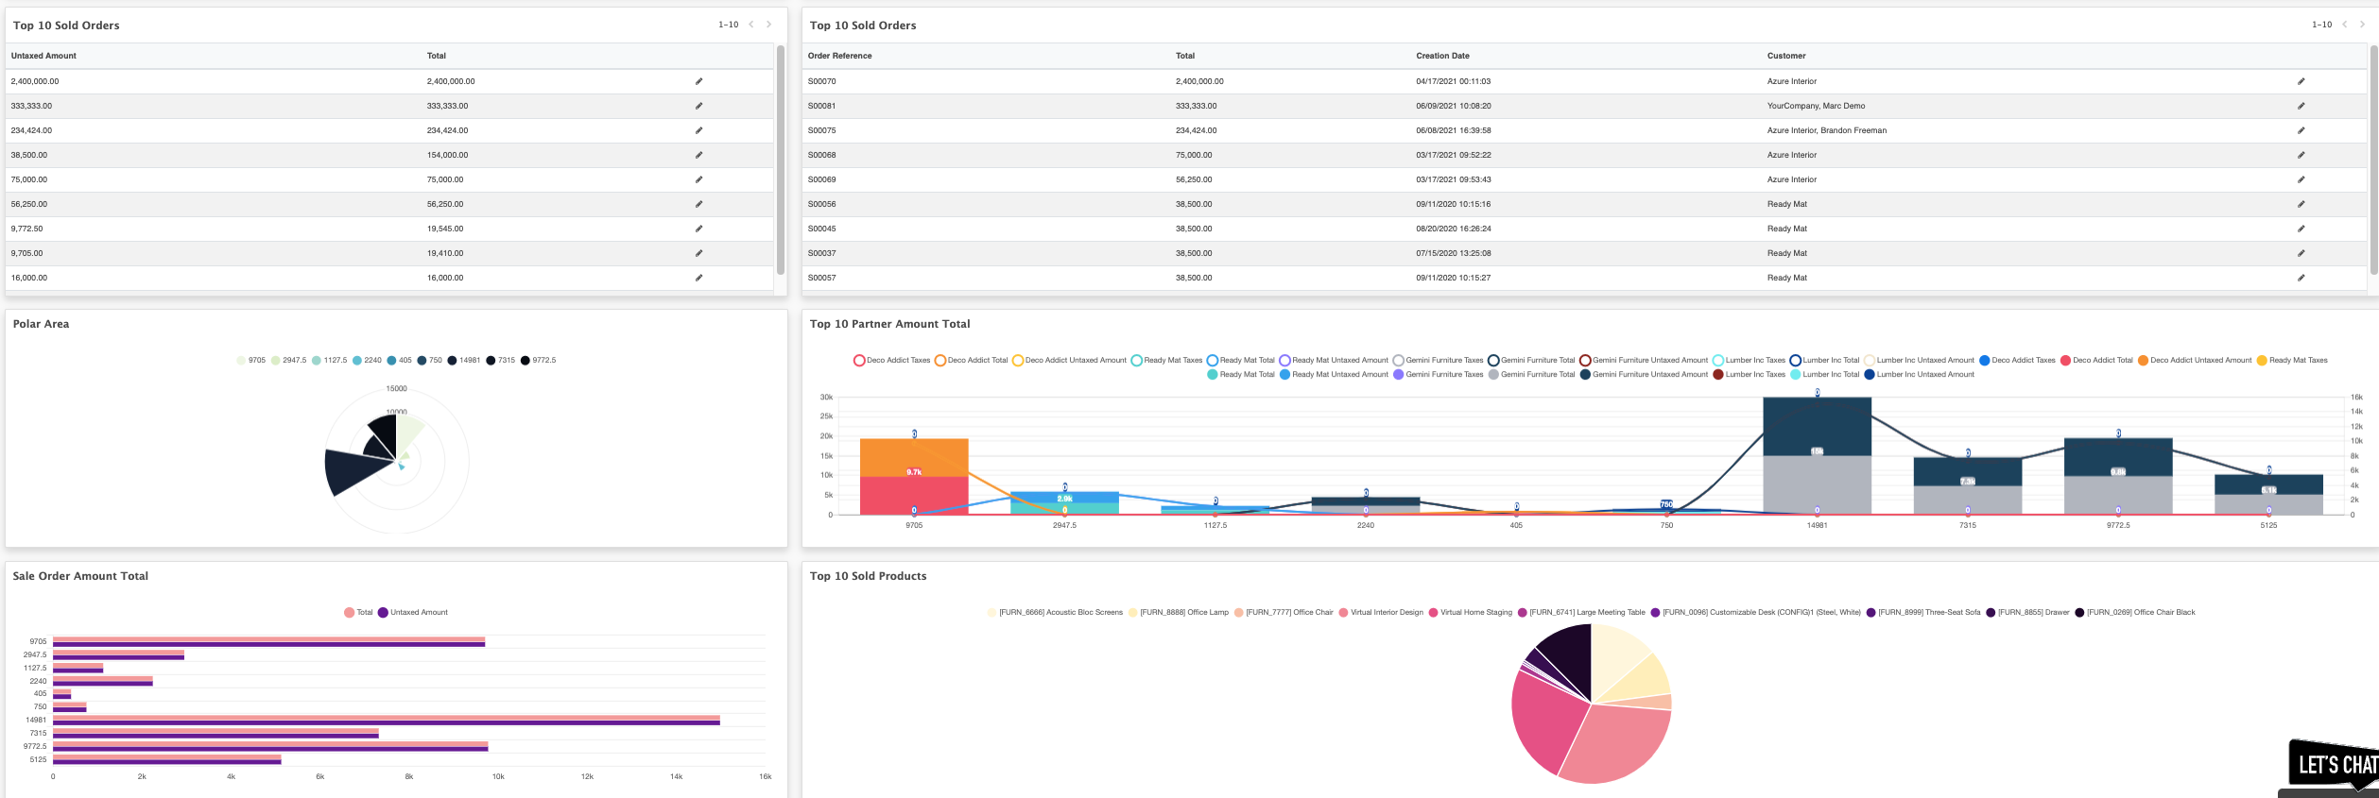
Task: Sort by Creation Date column header
Action: (1442, 56)
